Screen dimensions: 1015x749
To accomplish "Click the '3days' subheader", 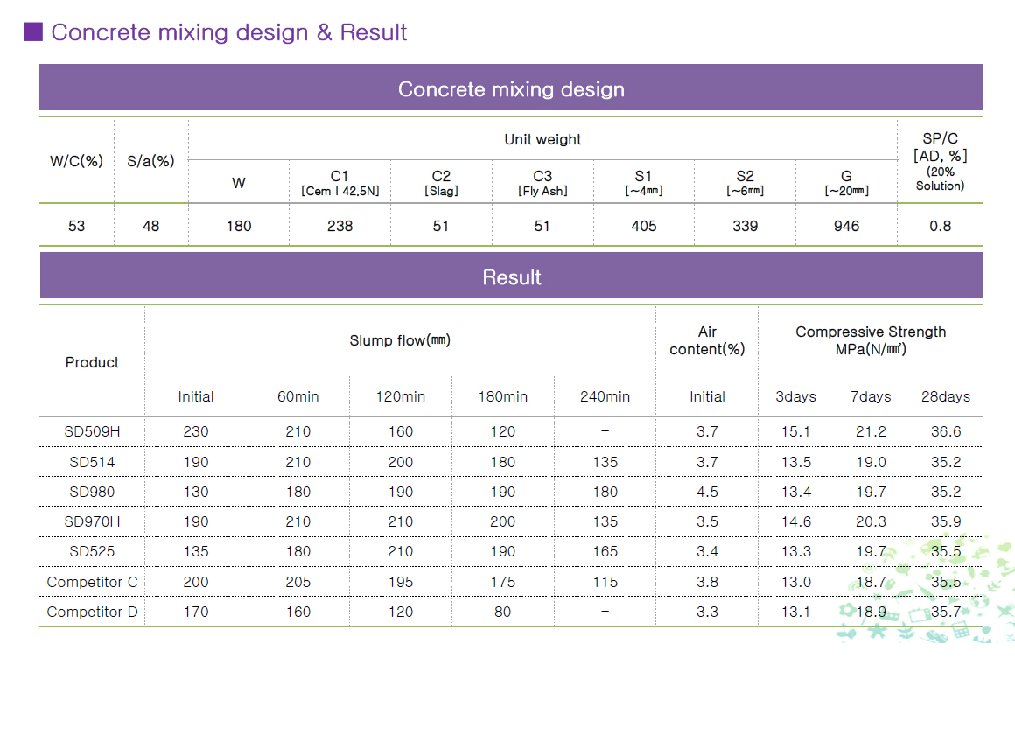I will click(x=795, y=397).
